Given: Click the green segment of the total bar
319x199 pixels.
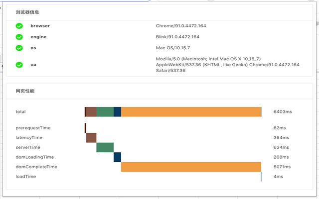Looking at the screenshot, I should 105,112.
